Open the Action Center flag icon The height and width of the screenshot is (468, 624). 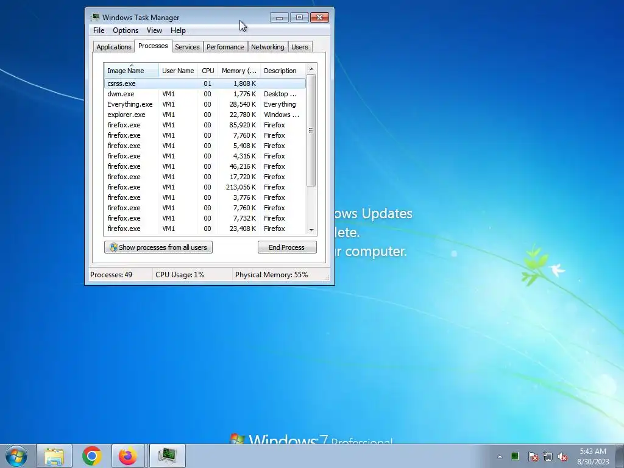coord(533,456)
